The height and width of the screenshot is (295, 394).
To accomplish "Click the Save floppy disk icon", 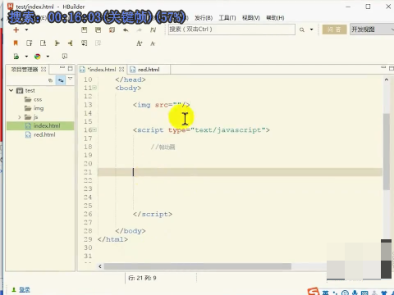I will point(85,29).
